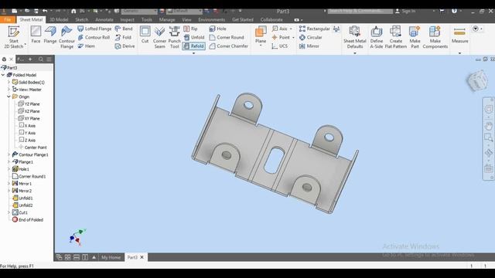
Task: Select Corner Round1 in the browser
Action: point(29,177)
